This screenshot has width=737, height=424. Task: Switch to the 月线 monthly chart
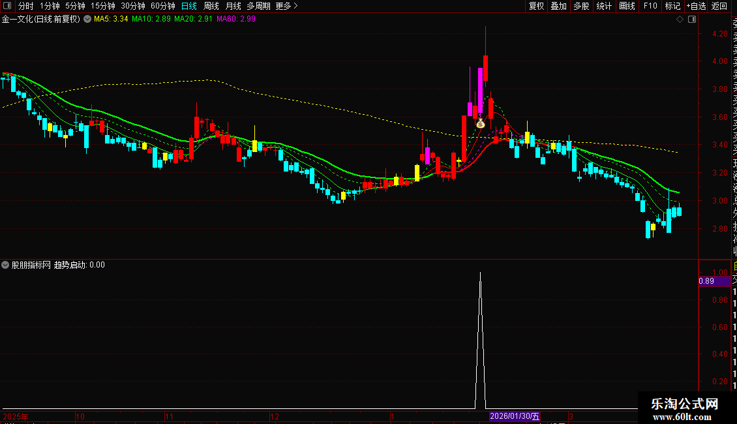pos(233,6)
